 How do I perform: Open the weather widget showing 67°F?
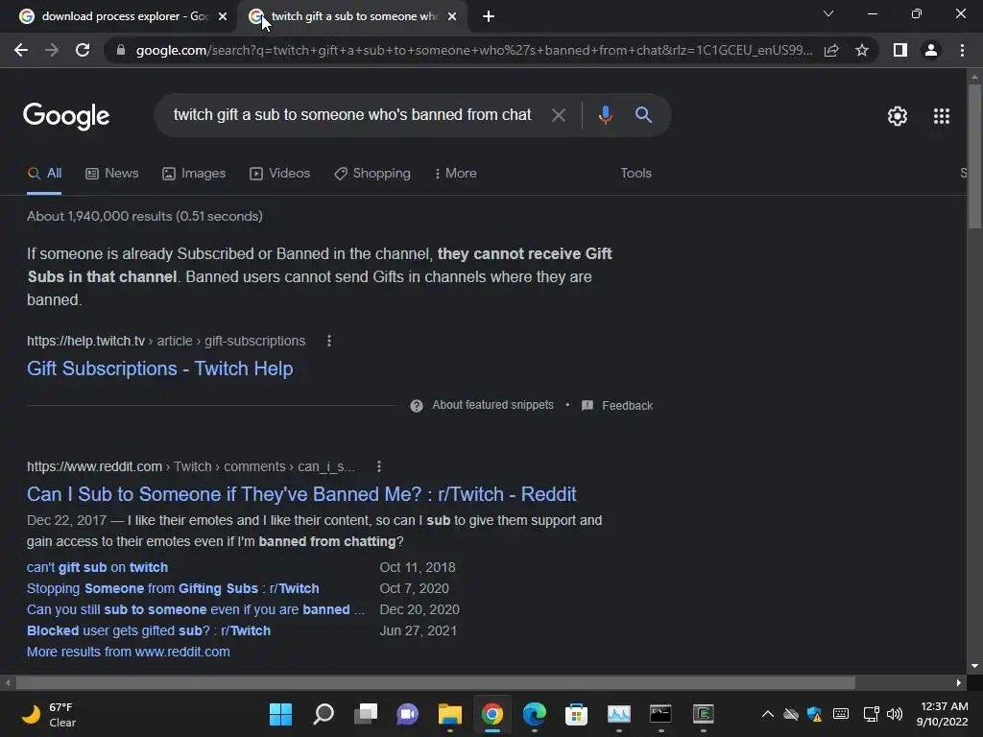pyautogui.click(x=49, y=714)
